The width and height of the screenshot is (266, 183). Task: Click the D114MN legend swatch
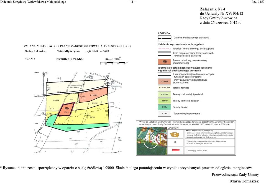[x=164, y=82]
